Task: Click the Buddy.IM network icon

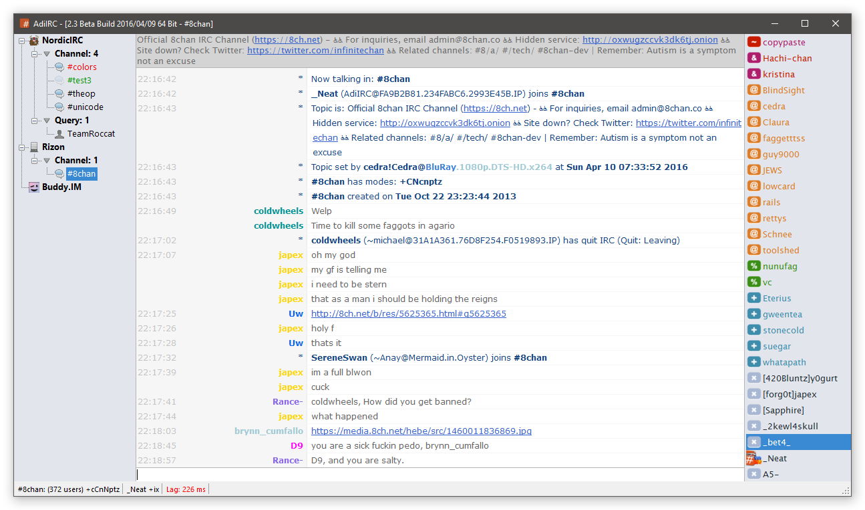Action: tap(34, 187)
